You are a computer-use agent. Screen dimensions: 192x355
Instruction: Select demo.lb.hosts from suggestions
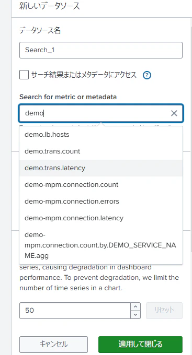point(101,135)
